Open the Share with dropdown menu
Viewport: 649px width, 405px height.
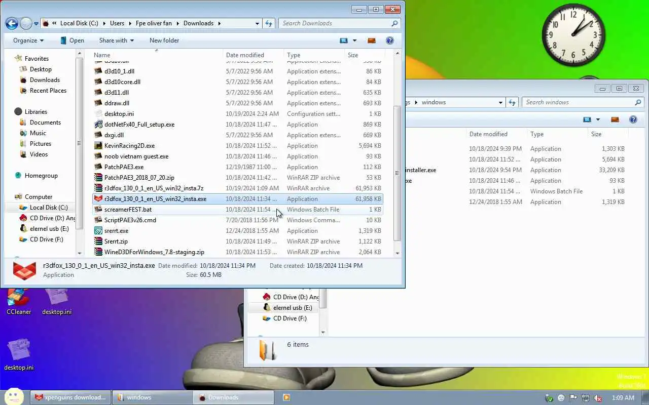pyautogui.click(x=116, y=40)
